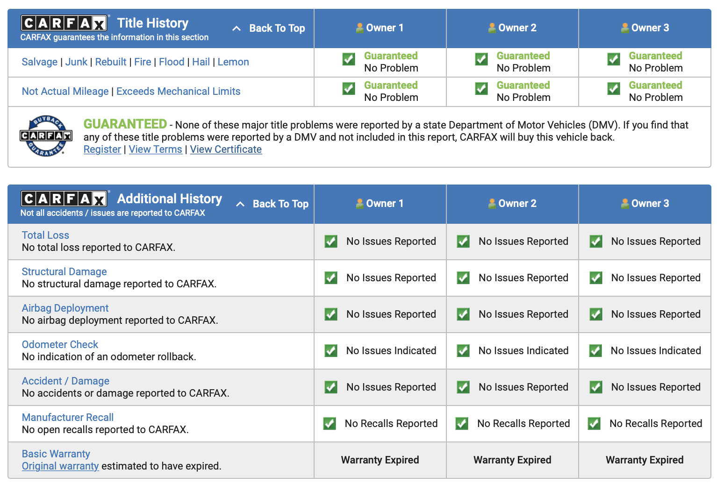Screen dimensions: 717x484
Task: Open the Structural Damage link
Action: tap(65, 271)
